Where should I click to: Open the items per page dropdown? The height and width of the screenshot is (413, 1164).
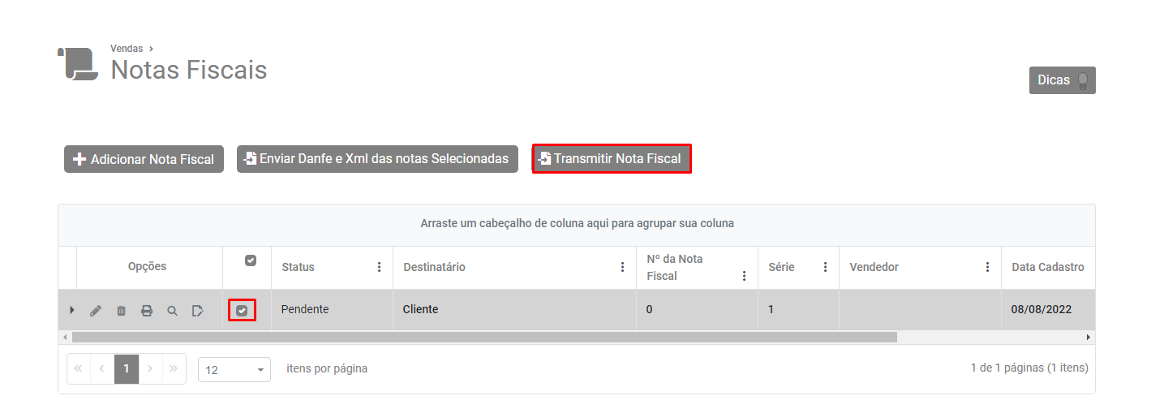pos(234,369)
